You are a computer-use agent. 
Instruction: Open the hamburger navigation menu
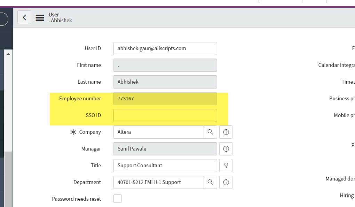click(40, 17)
